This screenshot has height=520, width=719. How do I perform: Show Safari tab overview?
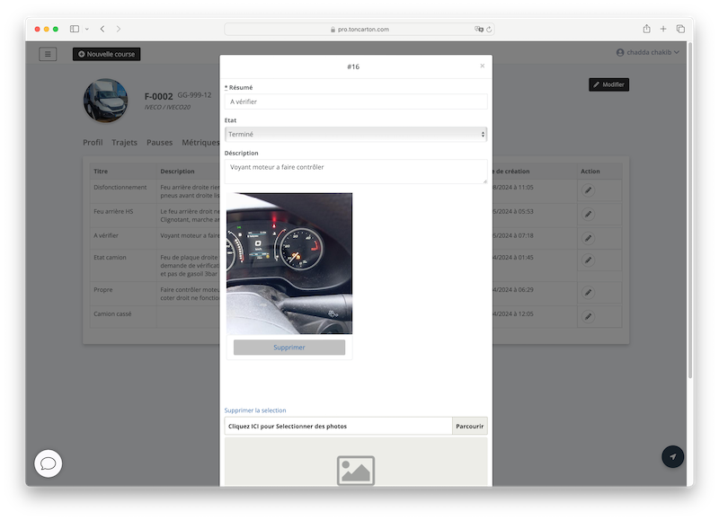point(680,29)
